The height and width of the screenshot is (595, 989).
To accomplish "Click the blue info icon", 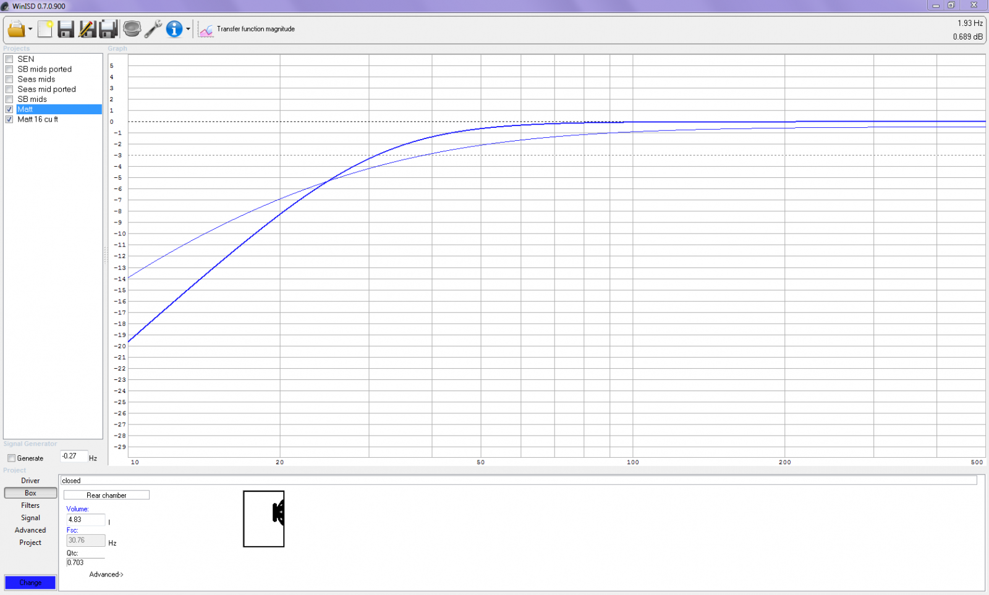I will point(174,29).
